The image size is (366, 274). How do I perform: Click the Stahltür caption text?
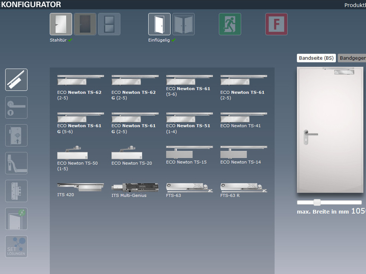58,40
